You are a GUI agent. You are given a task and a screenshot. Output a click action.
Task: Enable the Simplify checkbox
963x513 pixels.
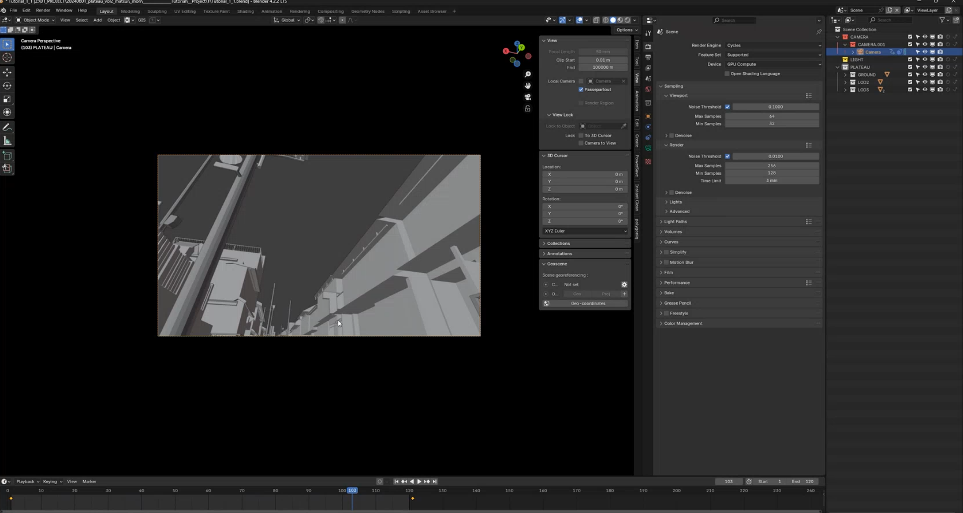(666, 252)
